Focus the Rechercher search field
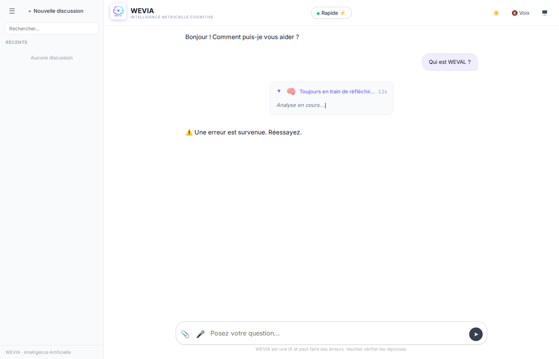Image resolution: width=559 pixels, height=359 pixels. click(x=52, y=29)
